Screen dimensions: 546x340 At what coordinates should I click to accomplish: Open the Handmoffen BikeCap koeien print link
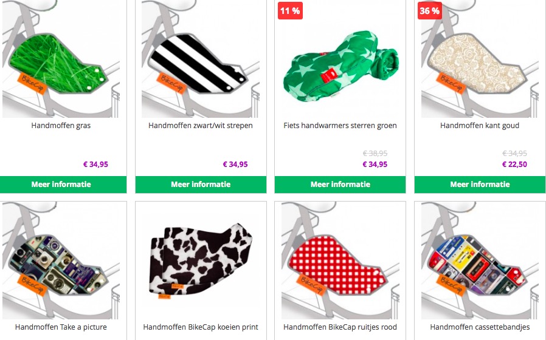pyautogui.click(x=201, y=327)
